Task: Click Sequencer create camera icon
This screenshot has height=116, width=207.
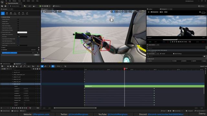Action: pyautogui.click(x=14, y=66)
